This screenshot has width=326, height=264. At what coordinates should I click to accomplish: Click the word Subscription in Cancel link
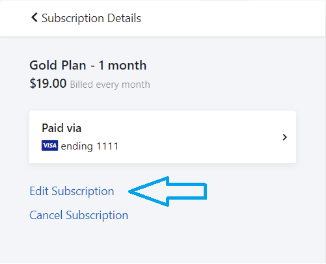[x=97, y=215]
